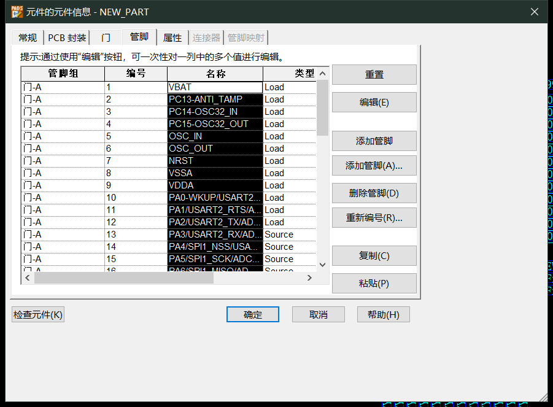The image size is (553, 407).
Task: Open the 属性 tab
Action: pos(172,37)
